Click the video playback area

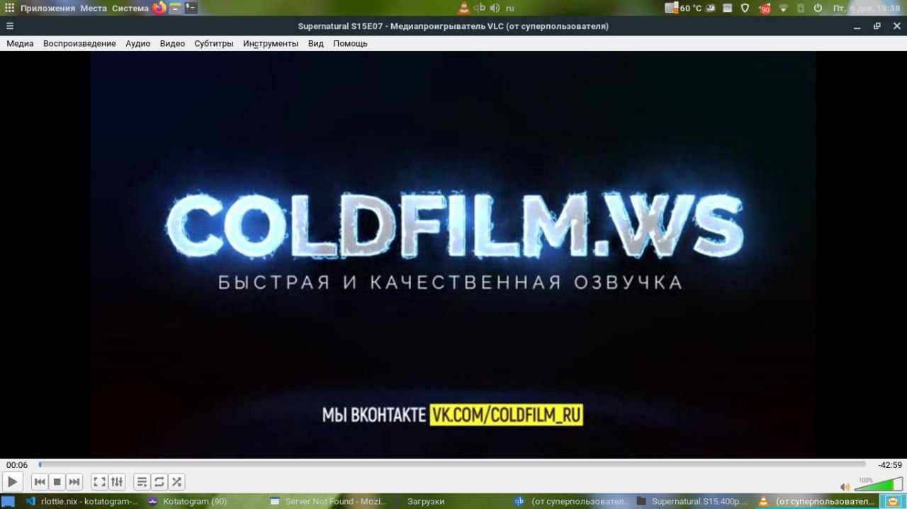452,255
